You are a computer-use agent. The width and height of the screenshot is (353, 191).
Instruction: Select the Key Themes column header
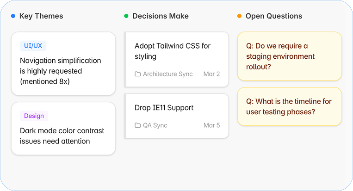(x=41, y=16)
